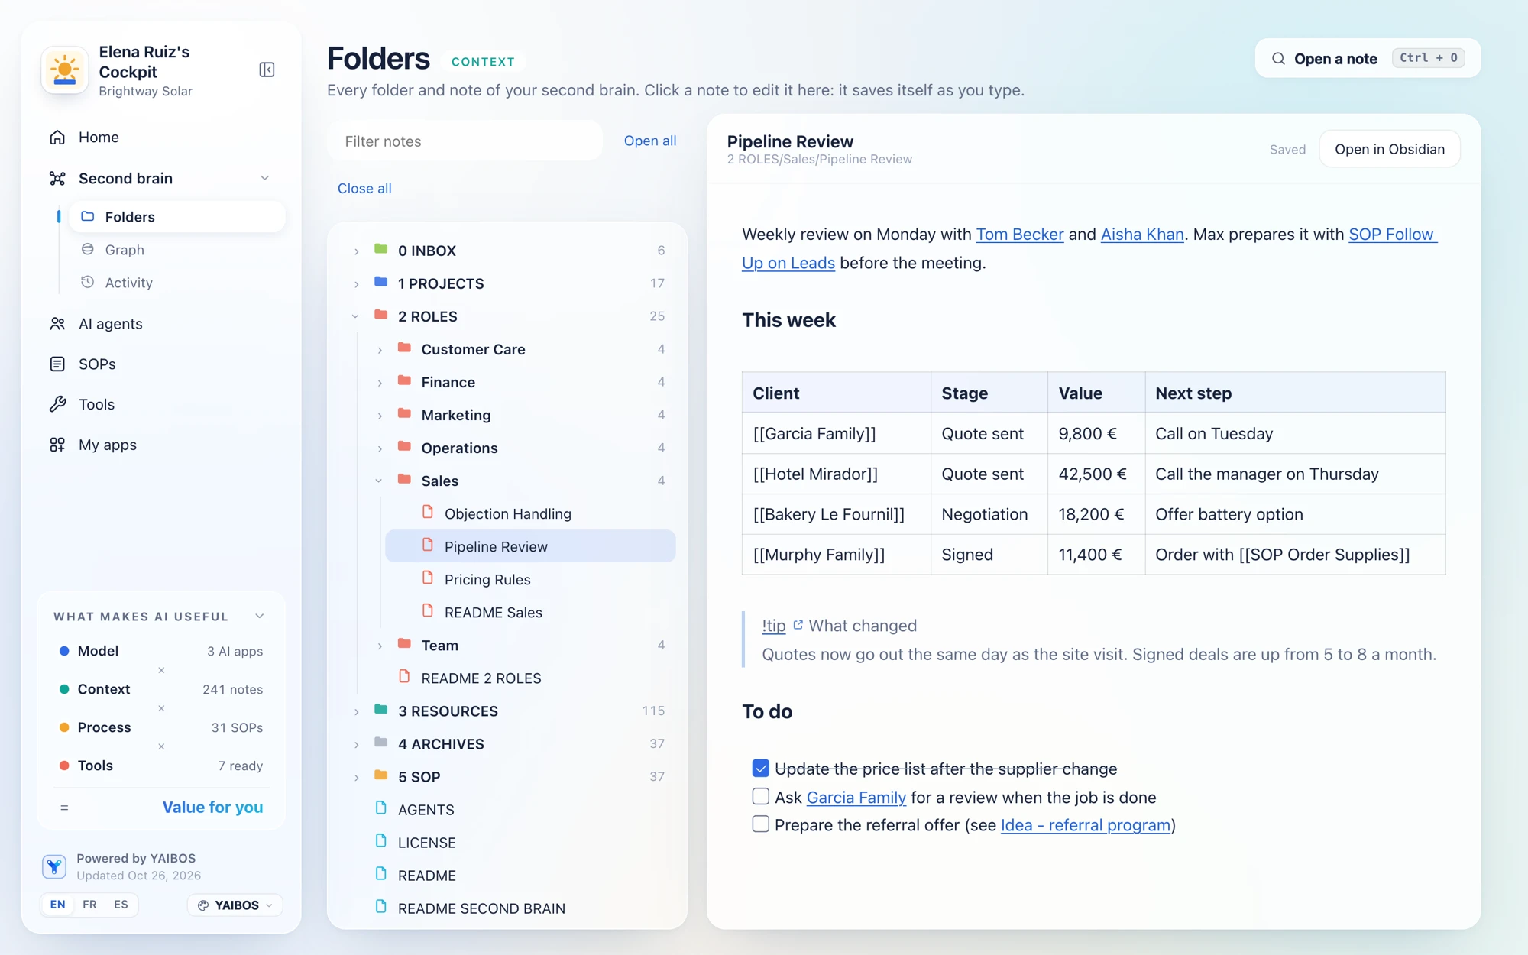Viewport: 1528px width, 955px height.
Task: Click the blue Model dot indicator
Action: tap(65, 651)
